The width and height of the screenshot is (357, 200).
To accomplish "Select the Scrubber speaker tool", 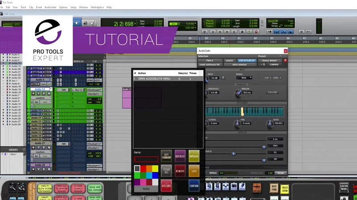I will click(x=85, y=23).
